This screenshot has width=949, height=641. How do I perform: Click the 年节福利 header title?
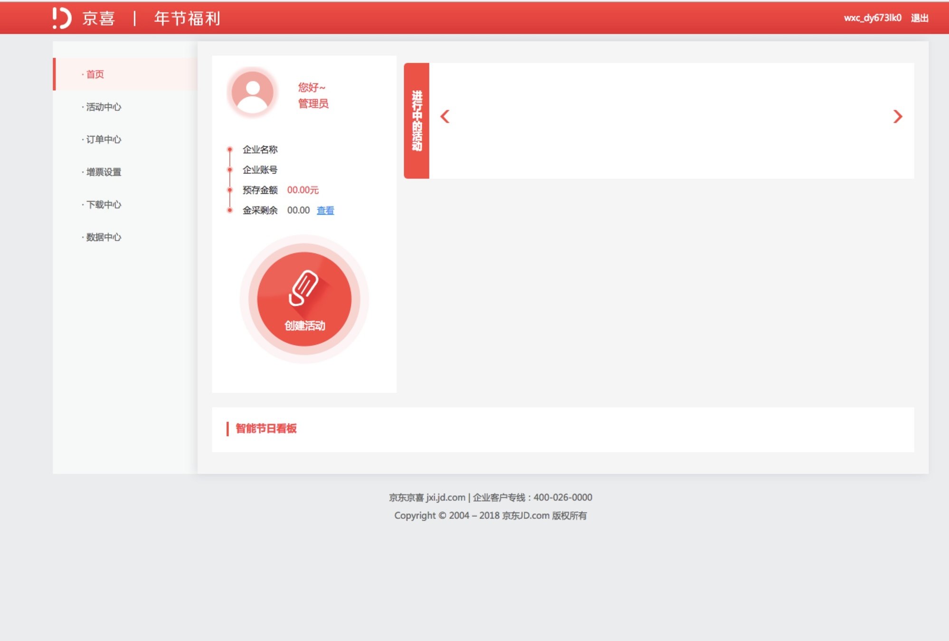pyautogui.click(x=187, y=19)
